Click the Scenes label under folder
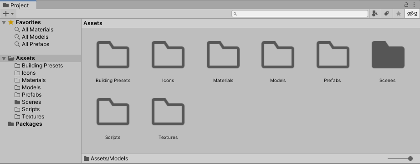420x164 pixels. coord(387,80)
